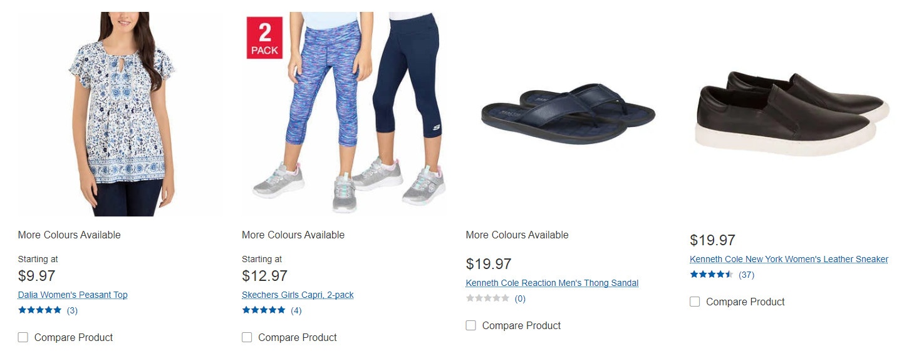This screenshot has height=356, width=914.
Task: Click the red 2 PACK badge
Action: coord(264,38)
